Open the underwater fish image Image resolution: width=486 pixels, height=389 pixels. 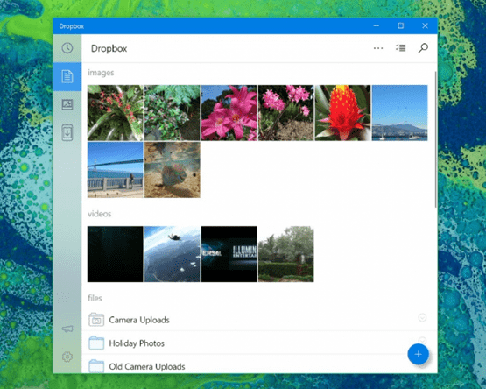point(173,170)
